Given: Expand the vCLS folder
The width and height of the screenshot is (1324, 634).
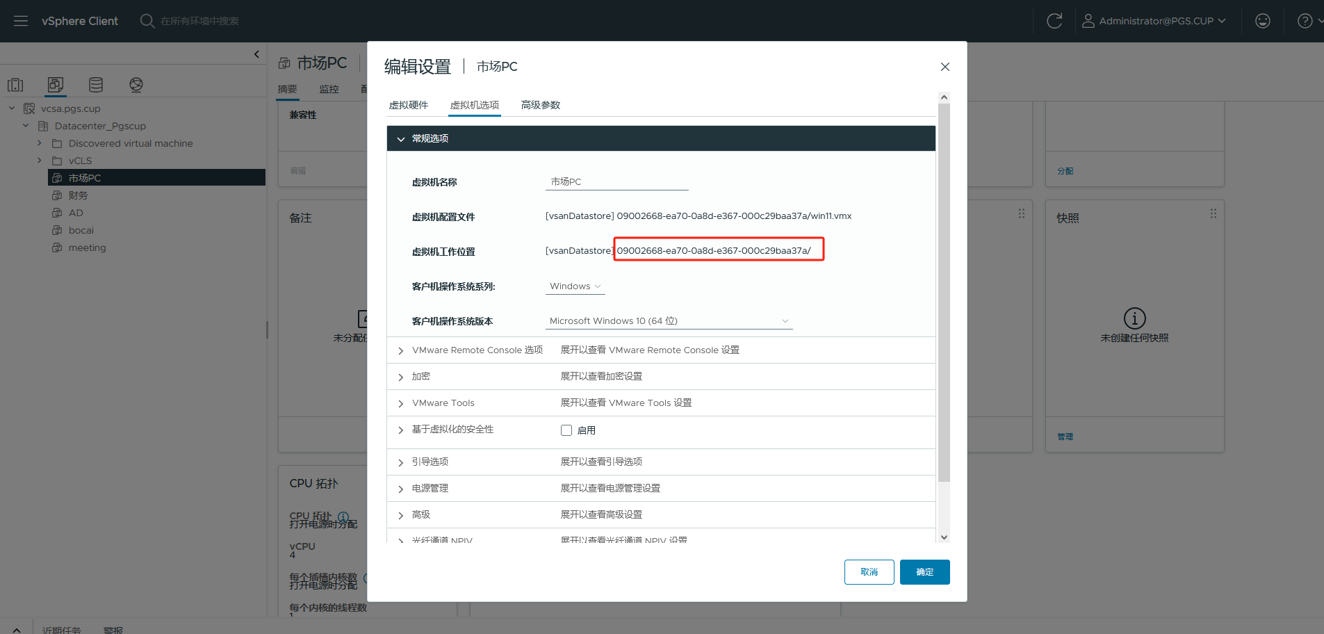Looking at the screenshot, I should coord(40,161).
